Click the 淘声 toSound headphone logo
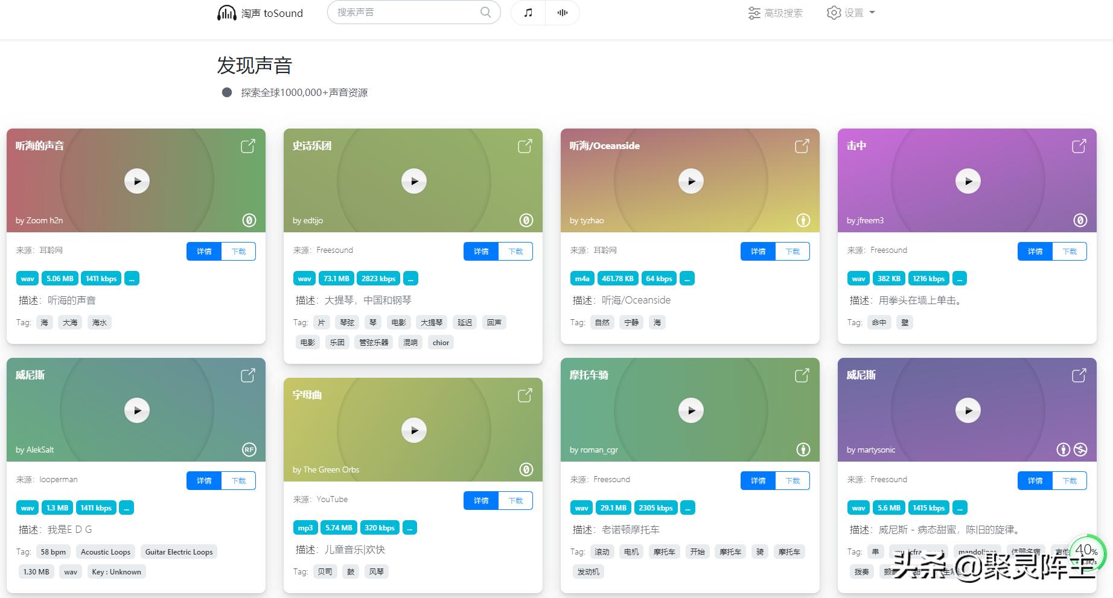Viewport: 1113px width, 598px height. (226, 13)
